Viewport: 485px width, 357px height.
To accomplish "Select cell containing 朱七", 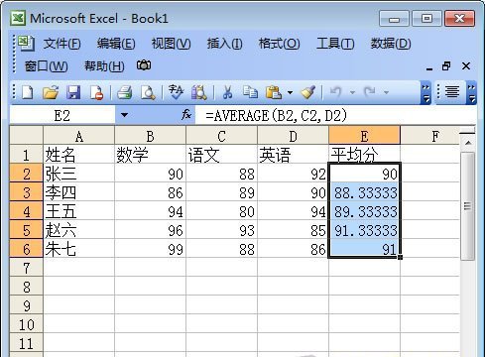I will click(79, 249).
